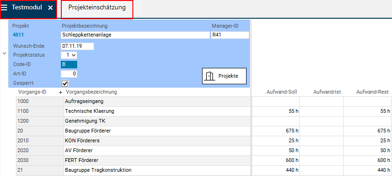Click the Aufwand-Soll value 25 h

tap(276, 141)
